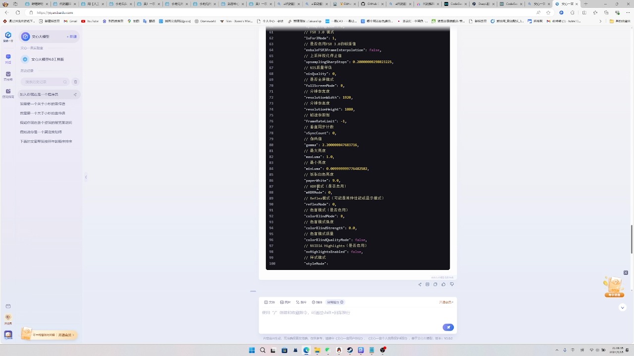Click the 开通会员 link above the input box
This screenshot has height=356, width=634.
click(446, 302)
